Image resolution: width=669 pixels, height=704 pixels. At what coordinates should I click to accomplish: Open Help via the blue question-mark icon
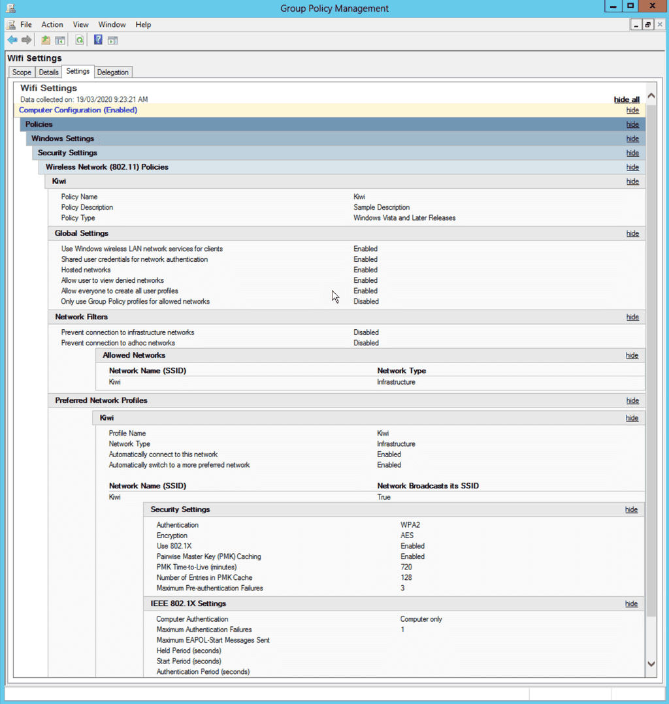coord(98,39)
